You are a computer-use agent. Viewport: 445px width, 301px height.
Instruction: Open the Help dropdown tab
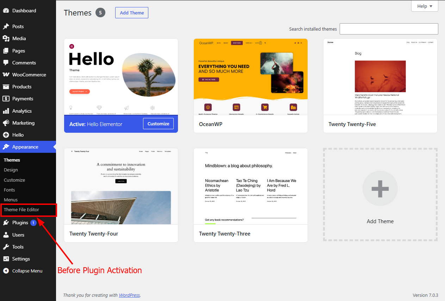point(425,6)
